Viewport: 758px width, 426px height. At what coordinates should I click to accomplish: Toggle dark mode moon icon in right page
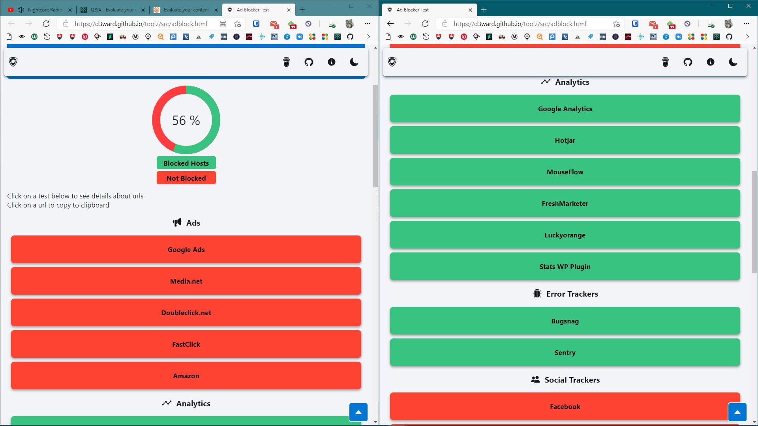point(733,62)
